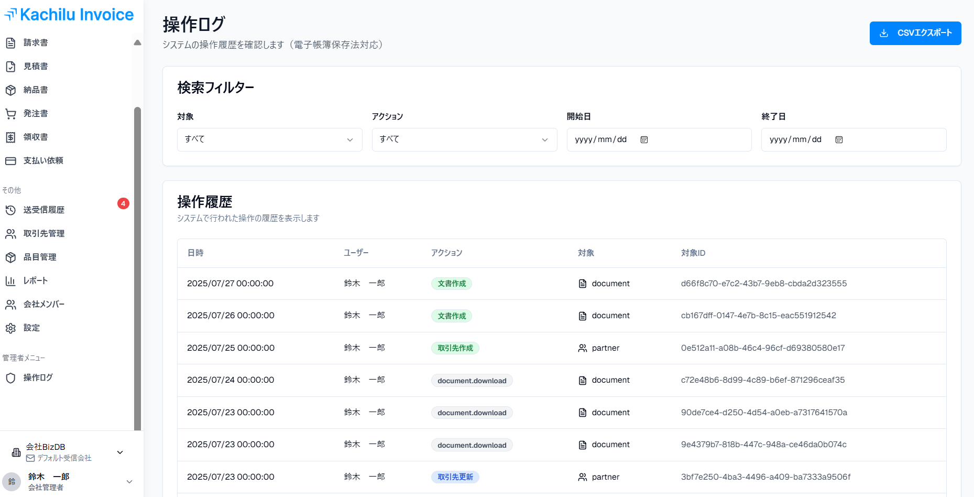Image resolution: width=974 pixels, height=497 pixels.
Task: Open the 対象 filter dropdown
Action: 269,139
